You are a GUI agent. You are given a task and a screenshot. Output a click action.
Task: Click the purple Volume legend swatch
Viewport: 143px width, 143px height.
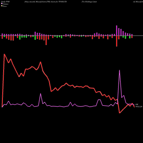point(2,3)
